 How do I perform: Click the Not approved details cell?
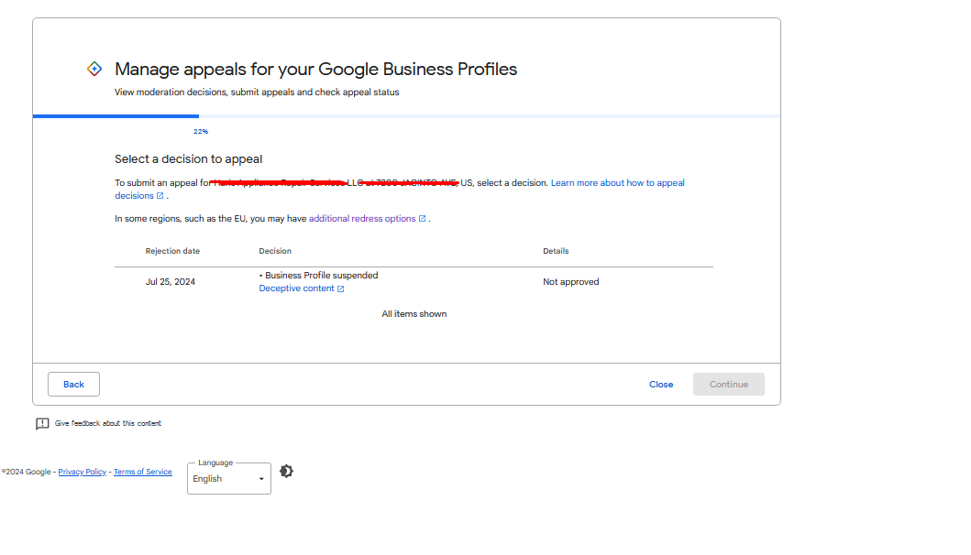571,281
